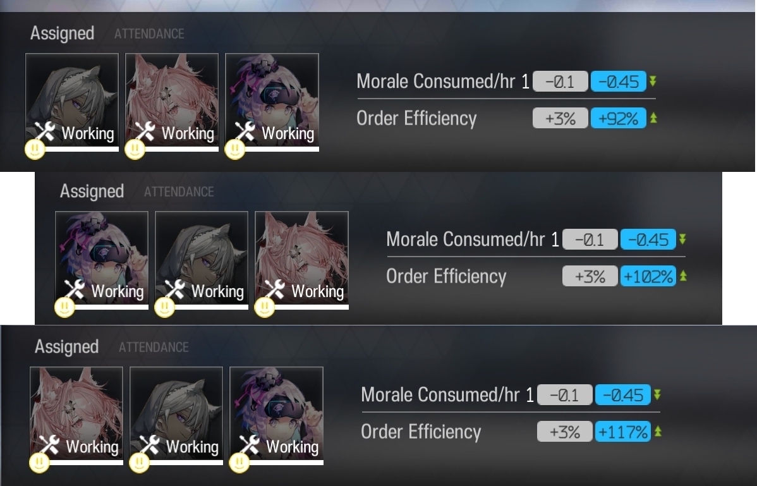Click the wrench icon on bottom panel's pink-haired operator

(x=49, y=445)
